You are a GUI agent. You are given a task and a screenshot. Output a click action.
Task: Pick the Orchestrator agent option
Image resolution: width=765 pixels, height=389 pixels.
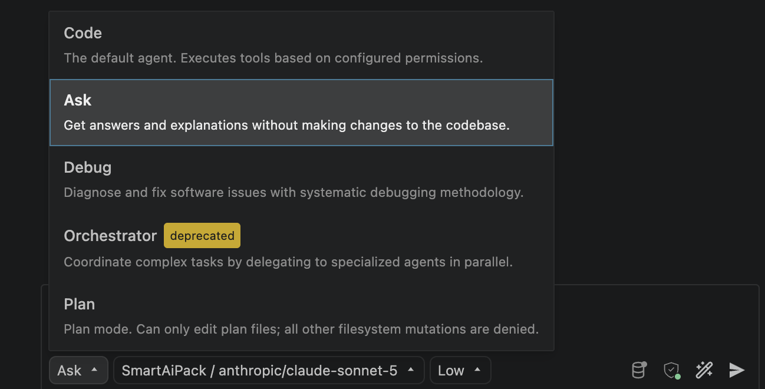[301, 248]
